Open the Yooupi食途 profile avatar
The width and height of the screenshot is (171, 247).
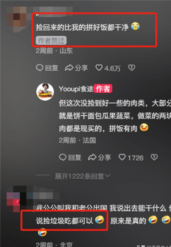[x=45, y=92]
